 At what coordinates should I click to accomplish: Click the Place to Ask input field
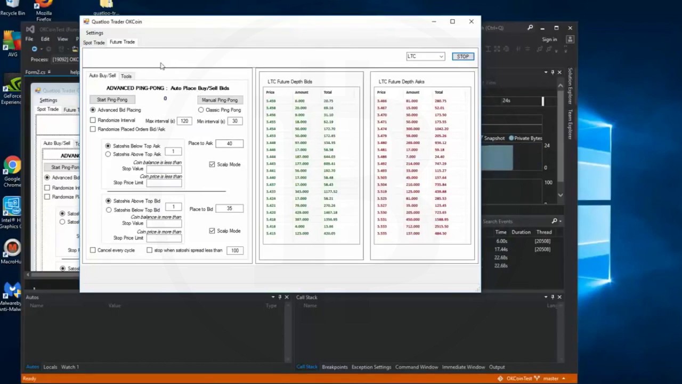coord(229,143)
